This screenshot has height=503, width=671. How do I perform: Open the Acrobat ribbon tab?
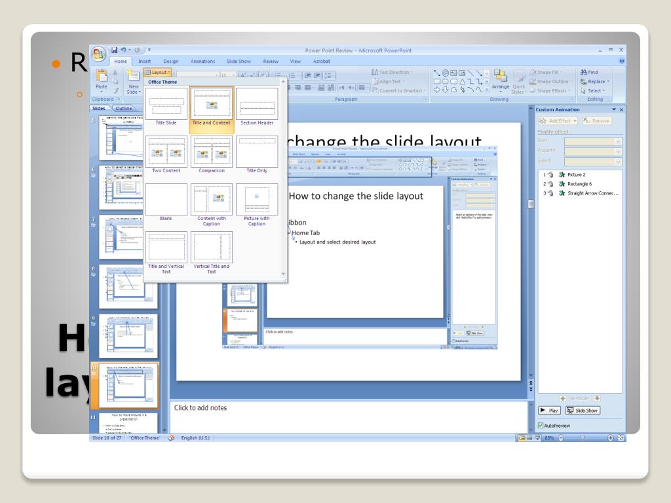click(x=321, y=61)
